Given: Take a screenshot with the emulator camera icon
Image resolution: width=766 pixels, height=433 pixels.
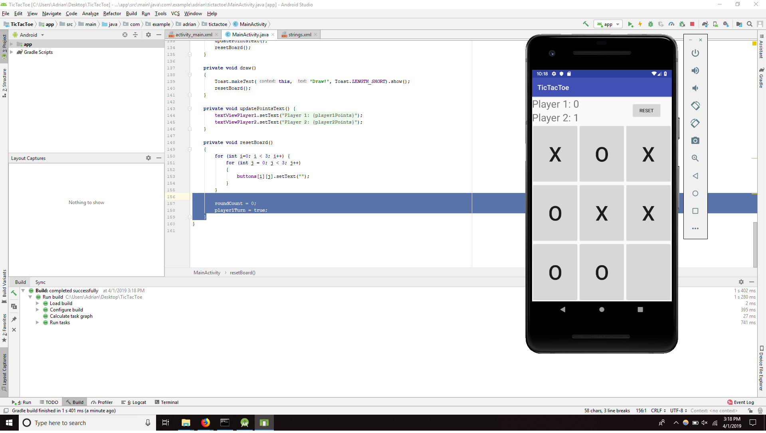Looking at the screenshot, I should pyautogui.click(x=695, y=140).
